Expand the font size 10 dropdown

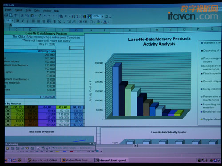pyautogui.click(x=12, y=21)
